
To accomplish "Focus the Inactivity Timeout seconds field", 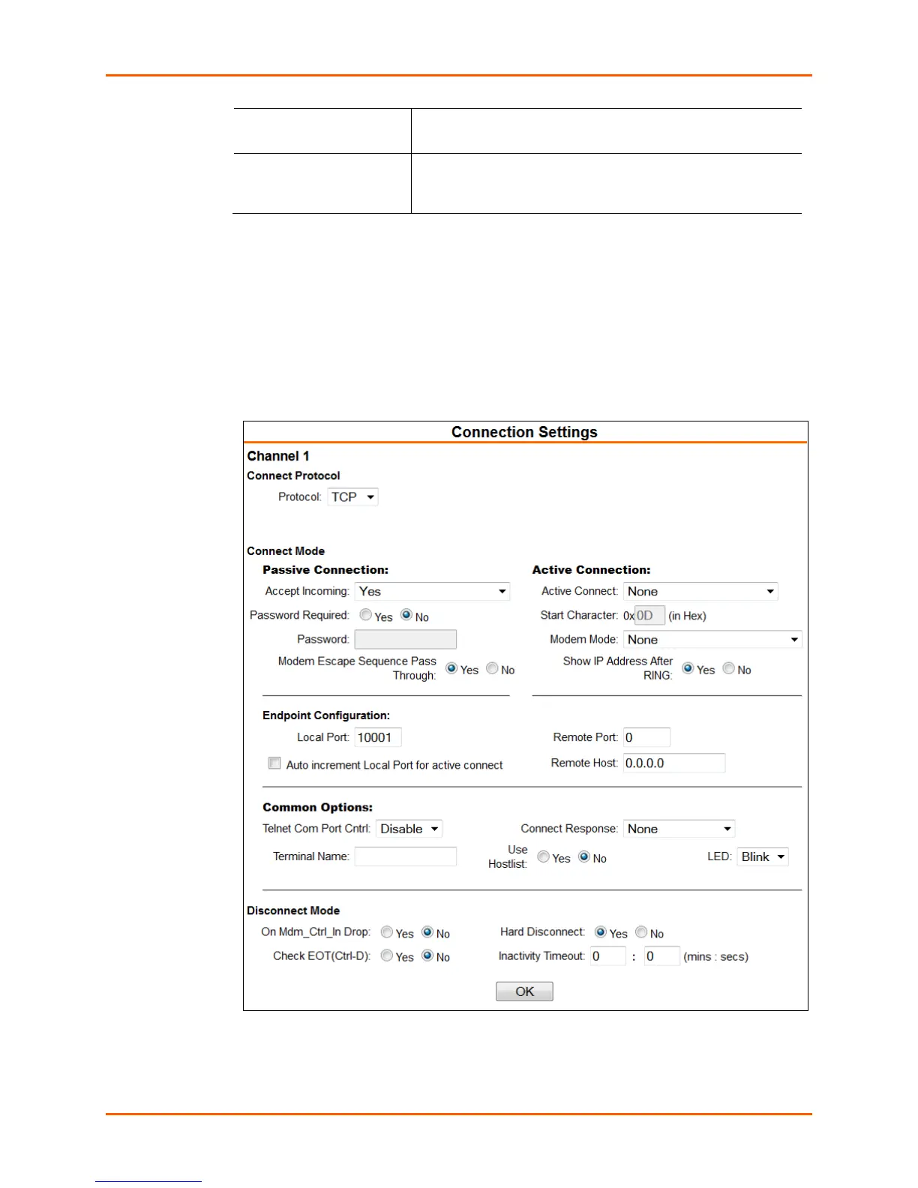I will pyautogui.click(x=662, y=956).
